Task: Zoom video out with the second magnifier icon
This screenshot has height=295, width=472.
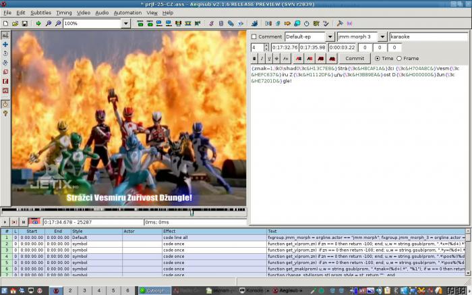Action: tap(58, 23)
